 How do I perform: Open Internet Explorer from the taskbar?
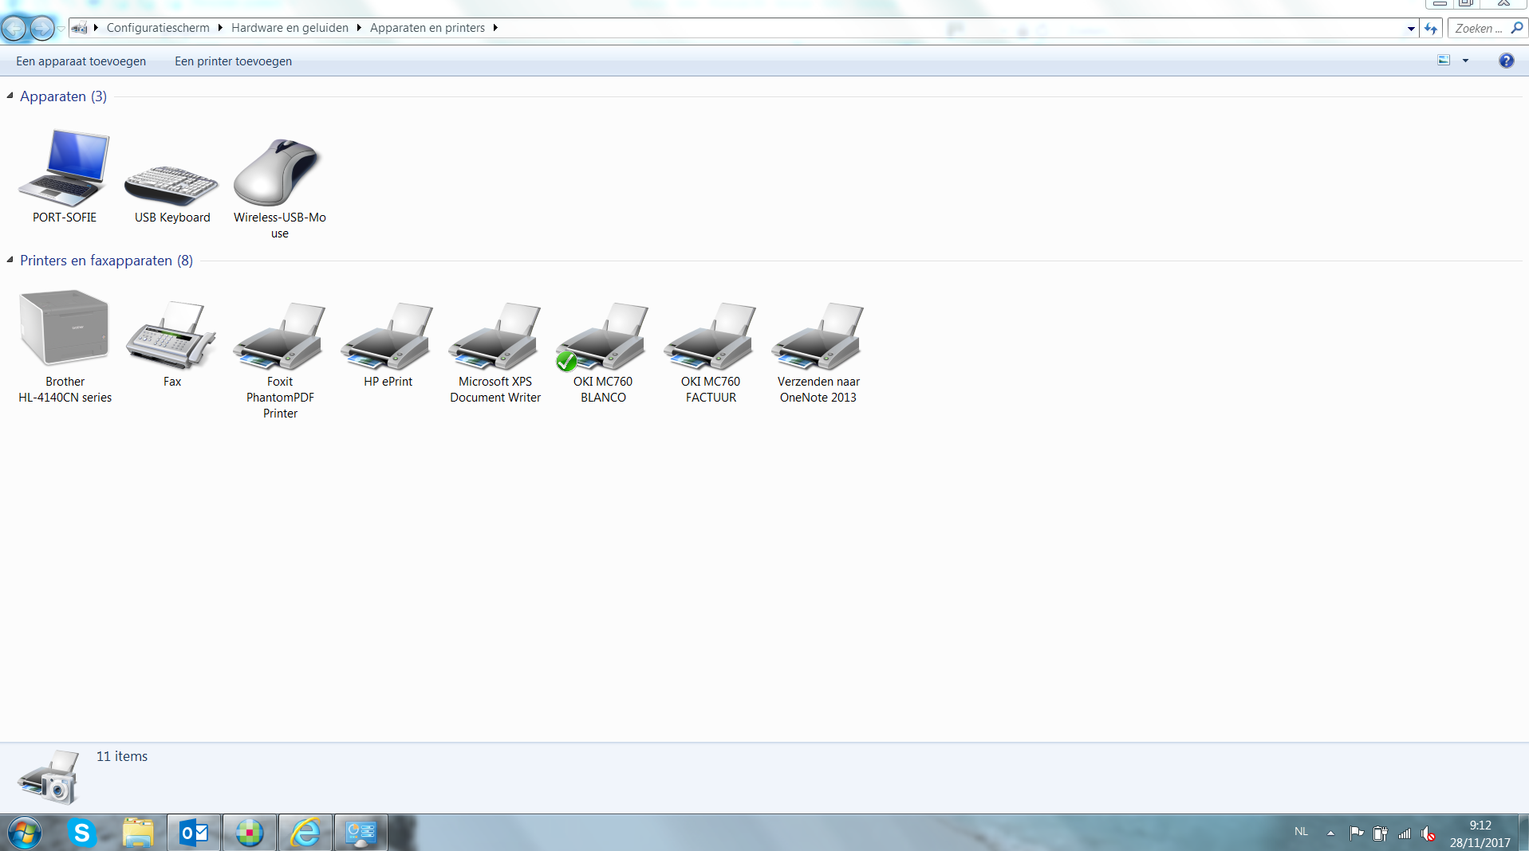pos(305,833)
